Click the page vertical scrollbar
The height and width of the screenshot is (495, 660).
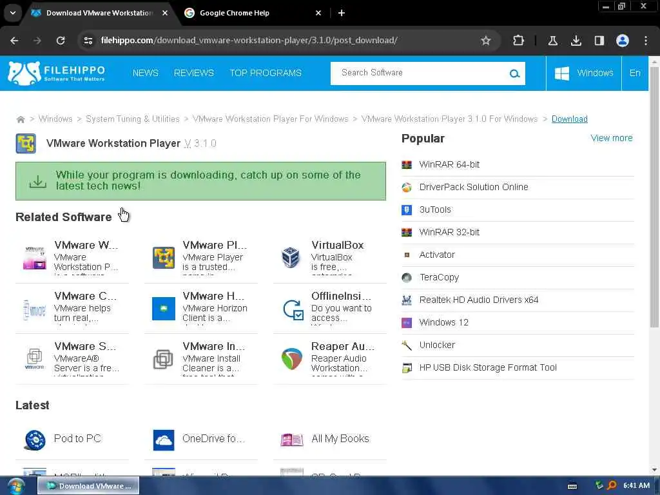click(x=654, y=196)
